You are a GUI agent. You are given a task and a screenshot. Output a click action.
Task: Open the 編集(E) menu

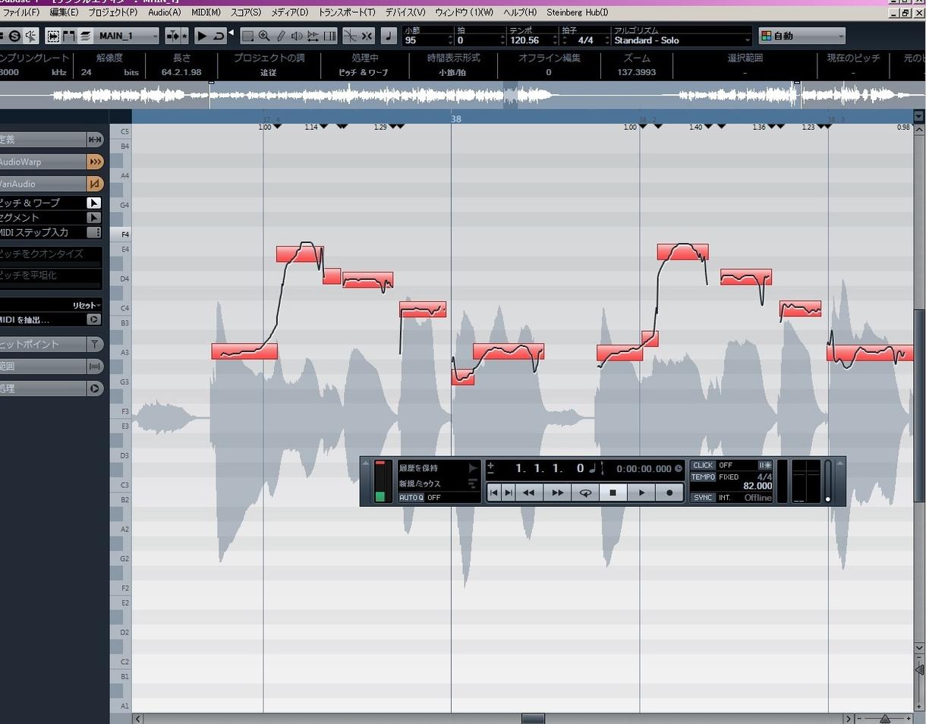[64, 13]
